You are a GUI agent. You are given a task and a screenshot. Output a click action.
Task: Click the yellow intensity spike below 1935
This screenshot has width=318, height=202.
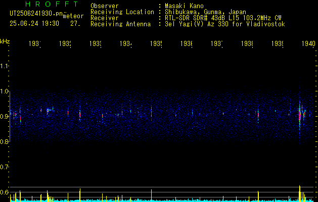[151, 195]
